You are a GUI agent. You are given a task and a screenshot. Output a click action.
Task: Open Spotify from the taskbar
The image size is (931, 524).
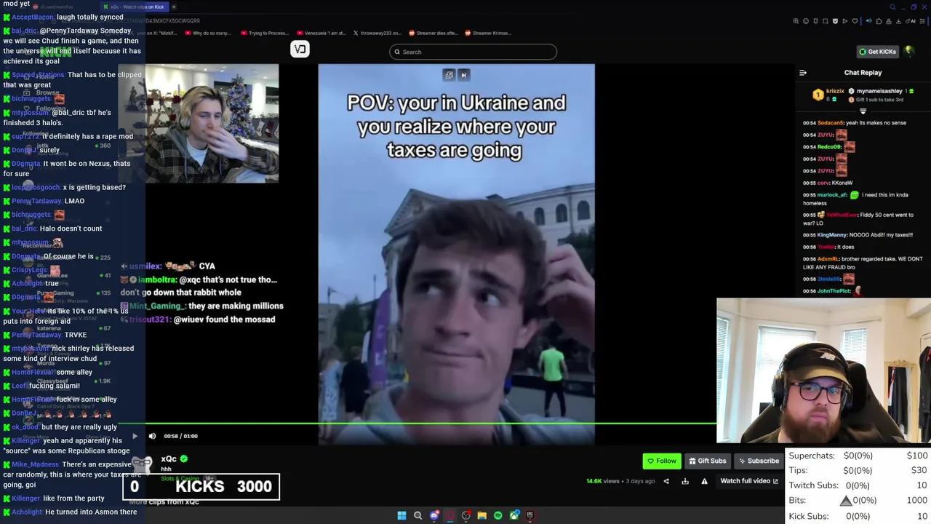[498, 515]
